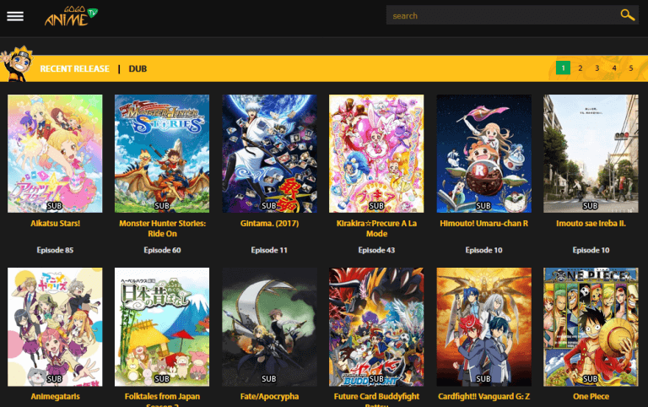This screenshot has width=648, height=407.
Task: Open the Folktales from Japan poster
Action: tap(162, 327)
